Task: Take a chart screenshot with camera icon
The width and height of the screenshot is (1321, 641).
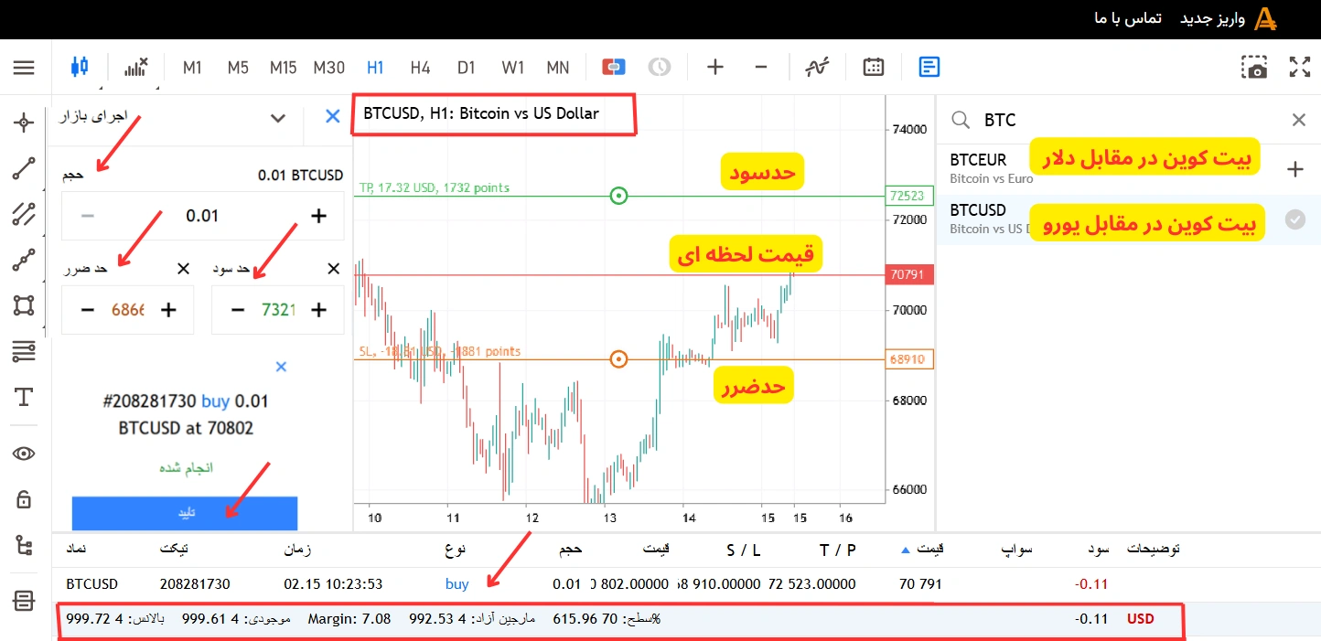Action: pos(1254,67)
